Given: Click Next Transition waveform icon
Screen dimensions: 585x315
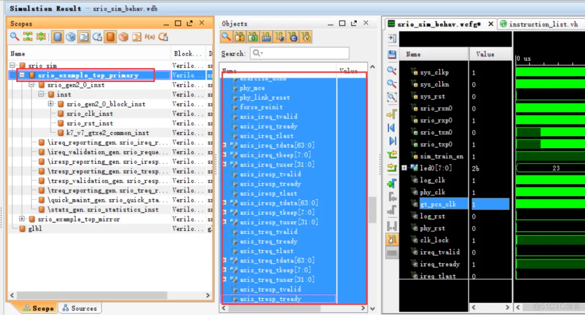Looking at the screenshot, I should tap(392, 167).
